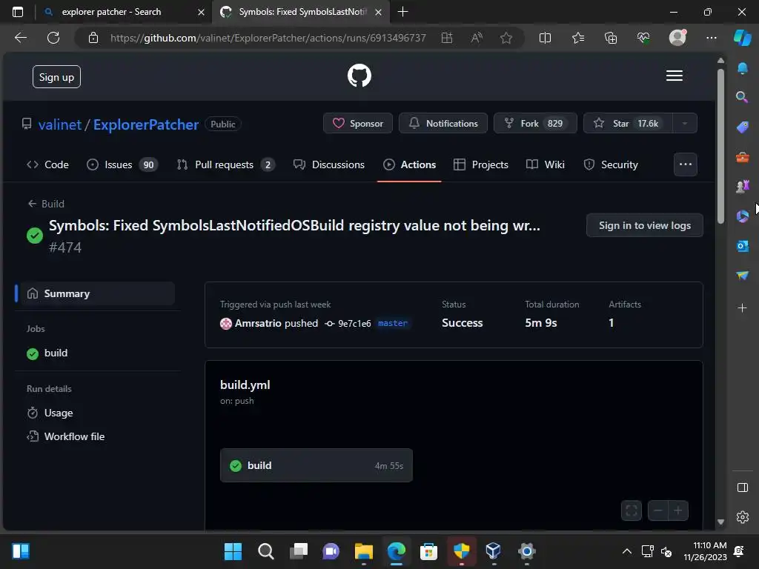This screenshot has height=569, width=759.
Task: Open the hamburger navigation menu
Action: 675,76
